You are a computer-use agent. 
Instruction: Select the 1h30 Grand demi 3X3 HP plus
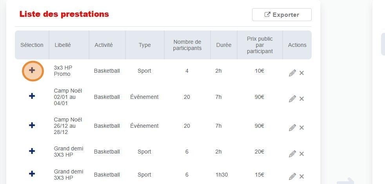click(x=32, y=174)
